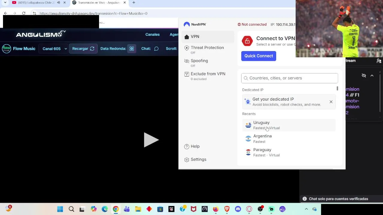The width and height of the screenshot is (383, 215).
Task: Open NordVPN Settings
Action: (195, 159)
